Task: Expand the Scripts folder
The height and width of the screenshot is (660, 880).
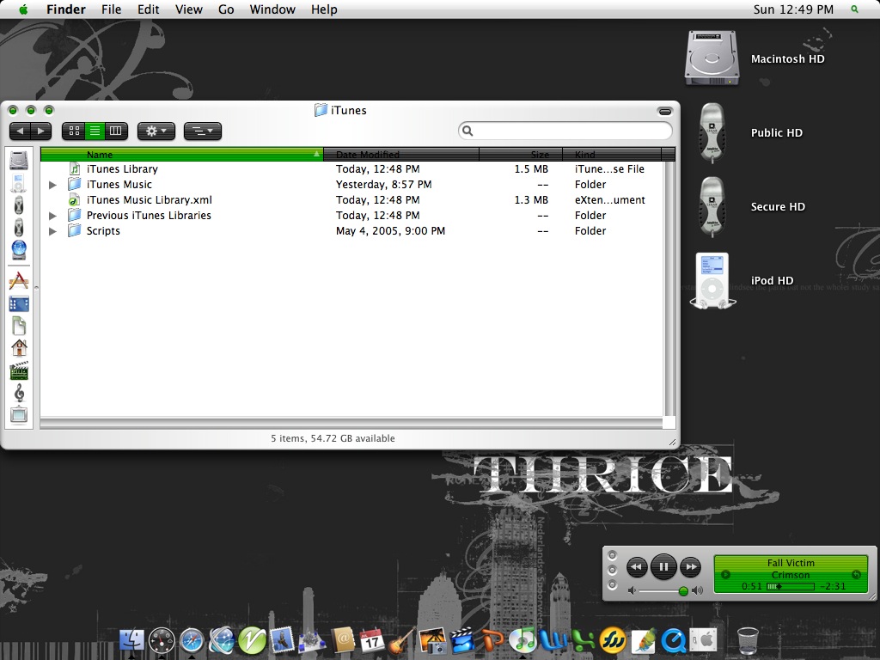Action: (52, 231)
